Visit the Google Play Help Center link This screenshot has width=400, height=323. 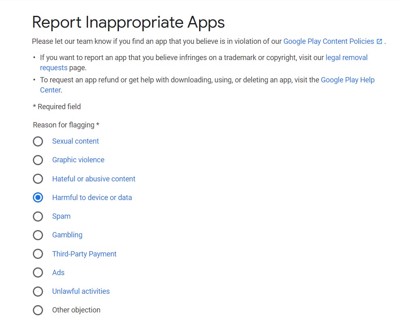point(347,80)
